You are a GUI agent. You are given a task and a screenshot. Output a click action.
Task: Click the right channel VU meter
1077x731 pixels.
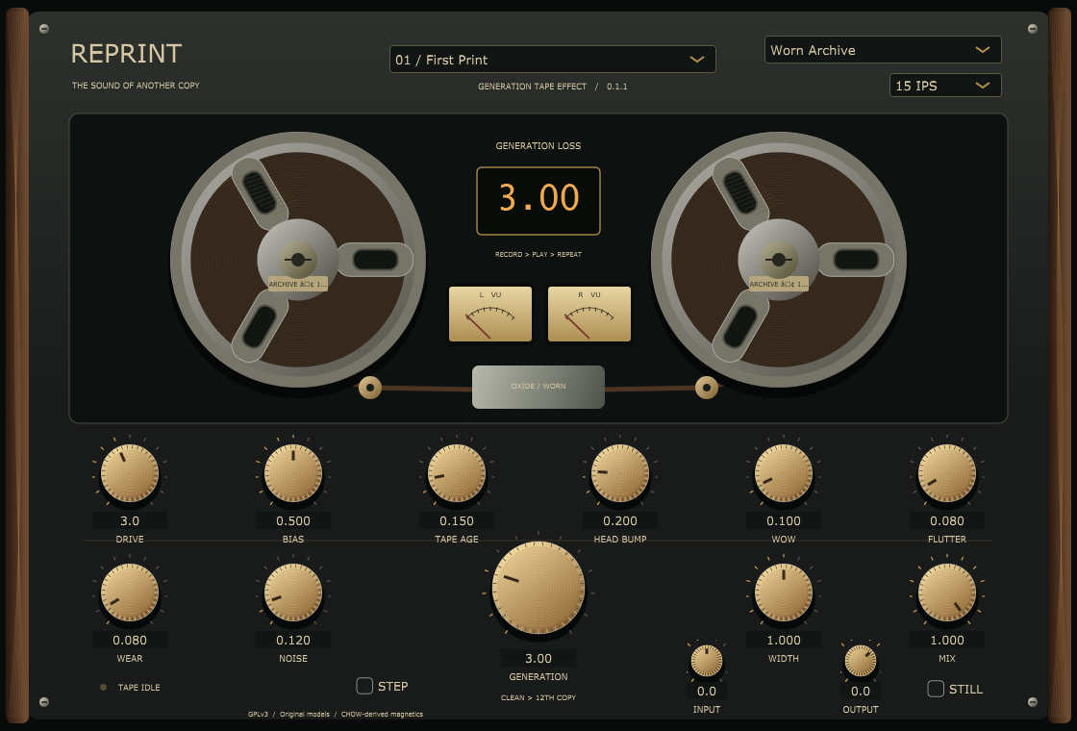(x=589, y=314)
